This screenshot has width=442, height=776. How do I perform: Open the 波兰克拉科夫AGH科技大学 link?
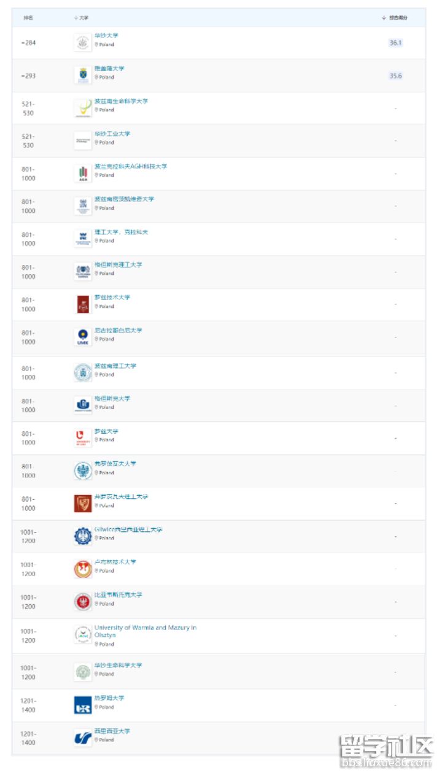click(131, 166)
